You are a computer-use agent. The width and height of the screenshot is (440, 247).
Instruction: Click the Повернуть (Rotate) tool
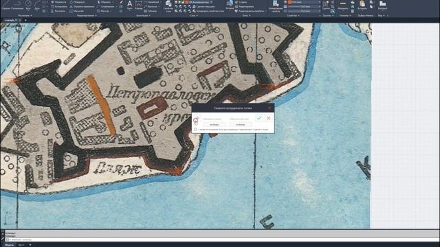coord(78,2)
